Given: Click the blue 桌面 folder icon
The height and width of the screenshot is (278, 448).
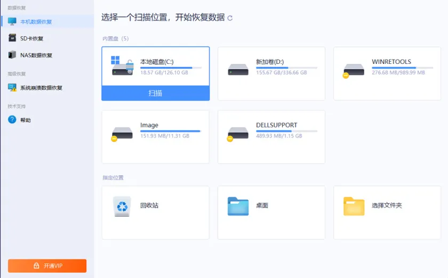Looking at the screenshot, I should click(x=238, y=206).
